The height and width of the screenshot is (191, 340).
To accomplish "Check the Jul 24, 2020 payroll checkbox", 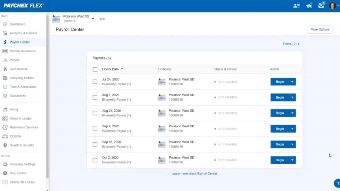I will [95, 82].
